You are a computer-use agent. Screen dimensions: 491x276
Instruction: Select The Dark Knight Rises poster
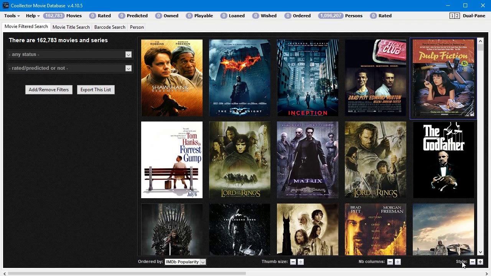pos(240,229)
